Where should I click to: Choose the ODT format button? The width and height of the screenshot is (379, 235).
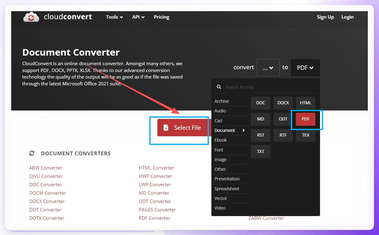[x=283, y=119]
